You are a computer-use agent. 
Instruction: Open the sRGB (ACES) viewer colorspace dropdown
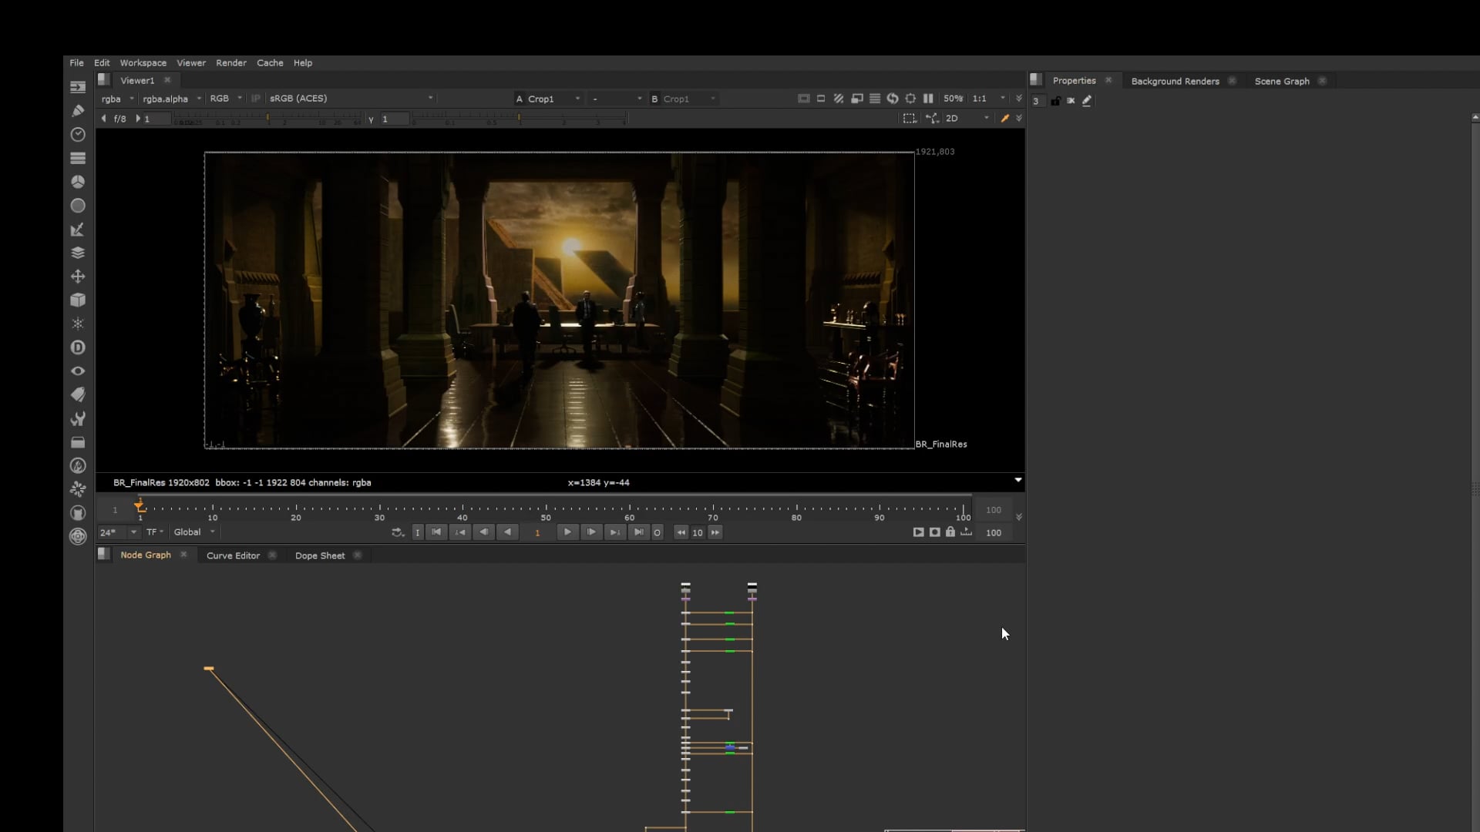click(351, 98)
